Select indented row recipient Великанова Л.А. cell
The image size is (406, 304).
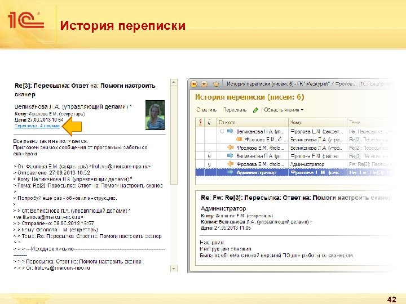point(317,140)
